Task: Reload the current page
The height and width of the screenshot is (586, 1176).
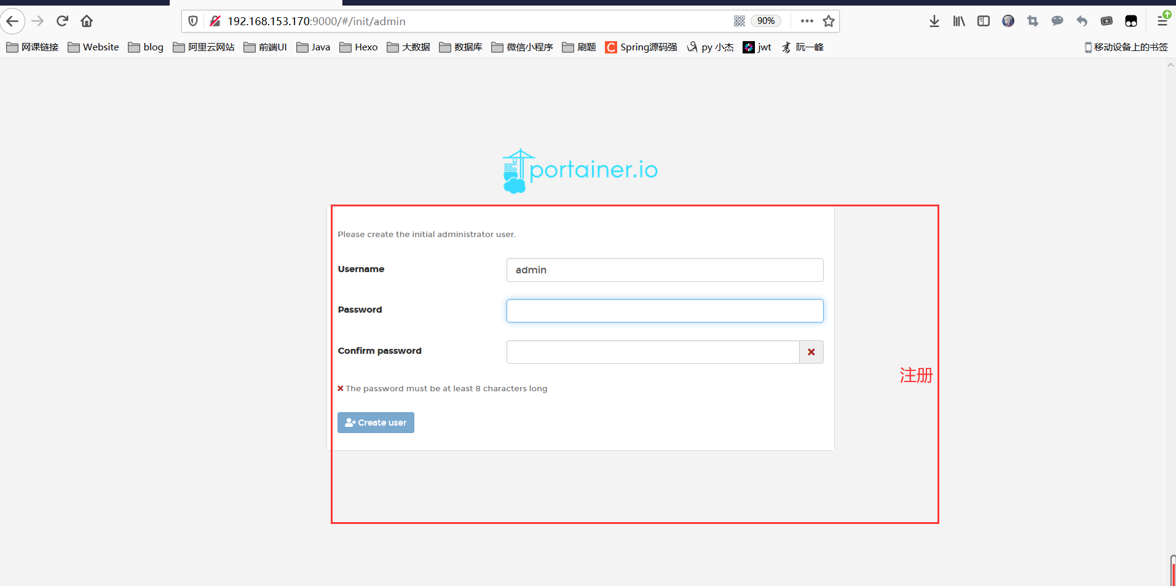Action: tap(62, 21)
